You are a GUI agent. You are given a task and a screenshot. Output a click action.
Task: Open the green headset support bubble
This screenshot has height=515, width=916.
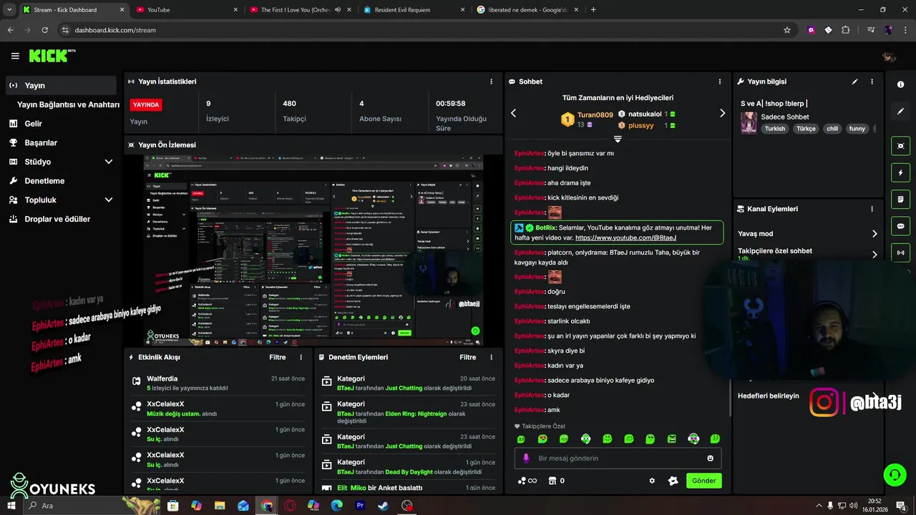(894, 475)
